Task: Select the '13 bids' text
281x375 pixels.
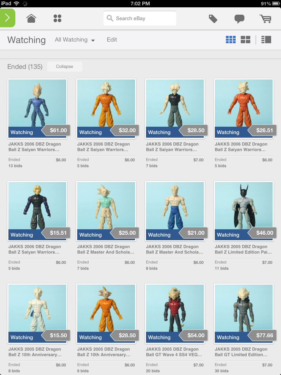Action: 15,166
